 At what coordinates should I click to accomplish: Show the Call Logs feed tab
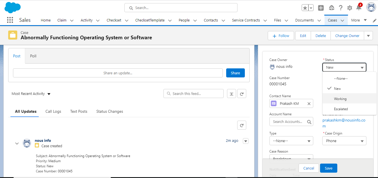[53, 111]
